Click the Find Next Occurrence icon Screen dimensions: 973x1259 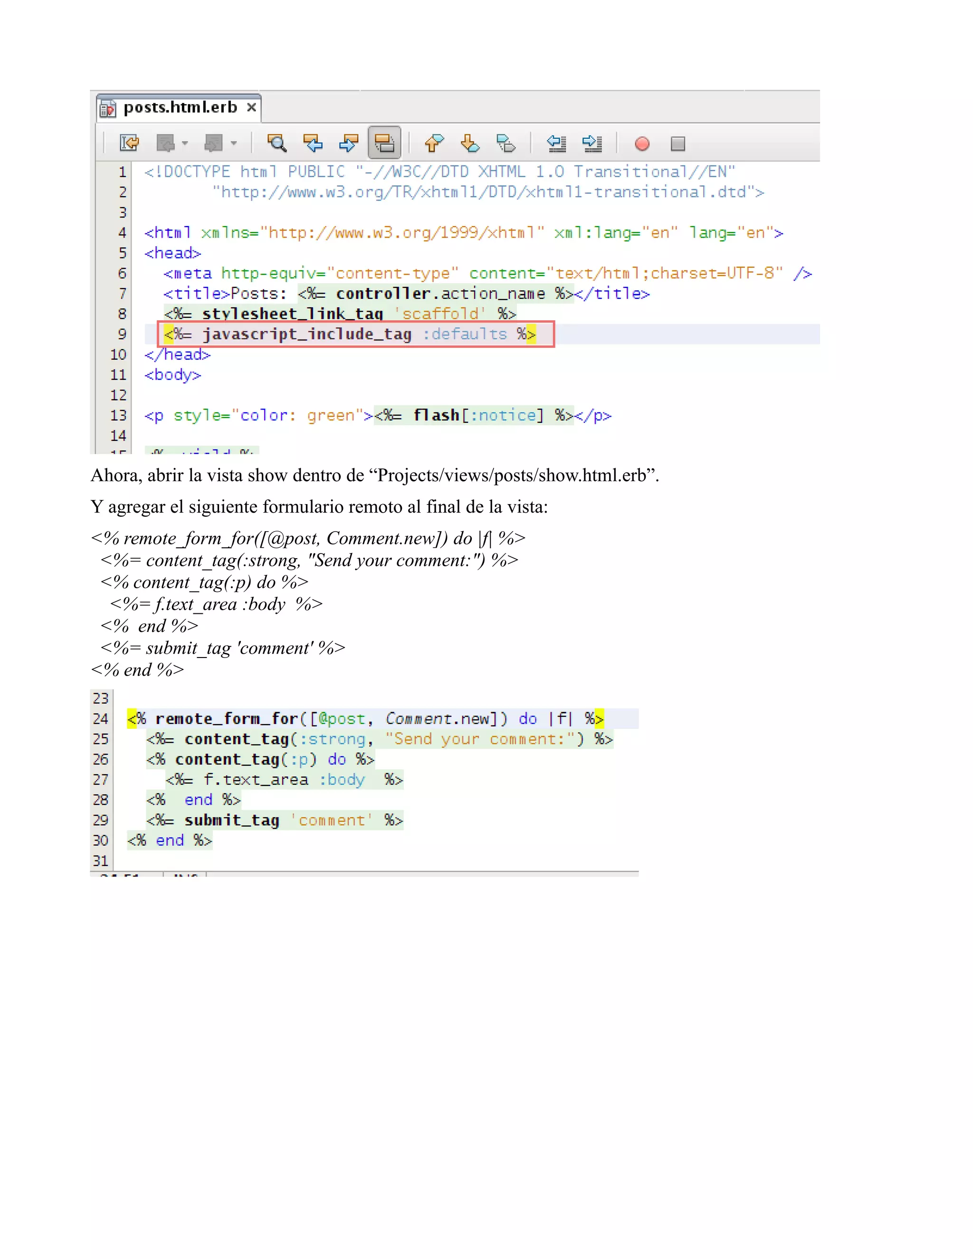pos(349,143)
